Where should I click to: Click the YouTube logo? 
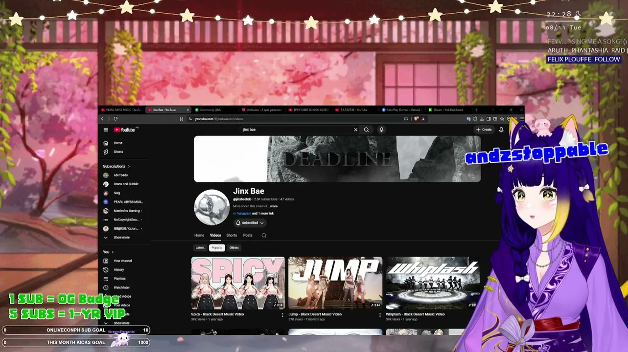125,130
